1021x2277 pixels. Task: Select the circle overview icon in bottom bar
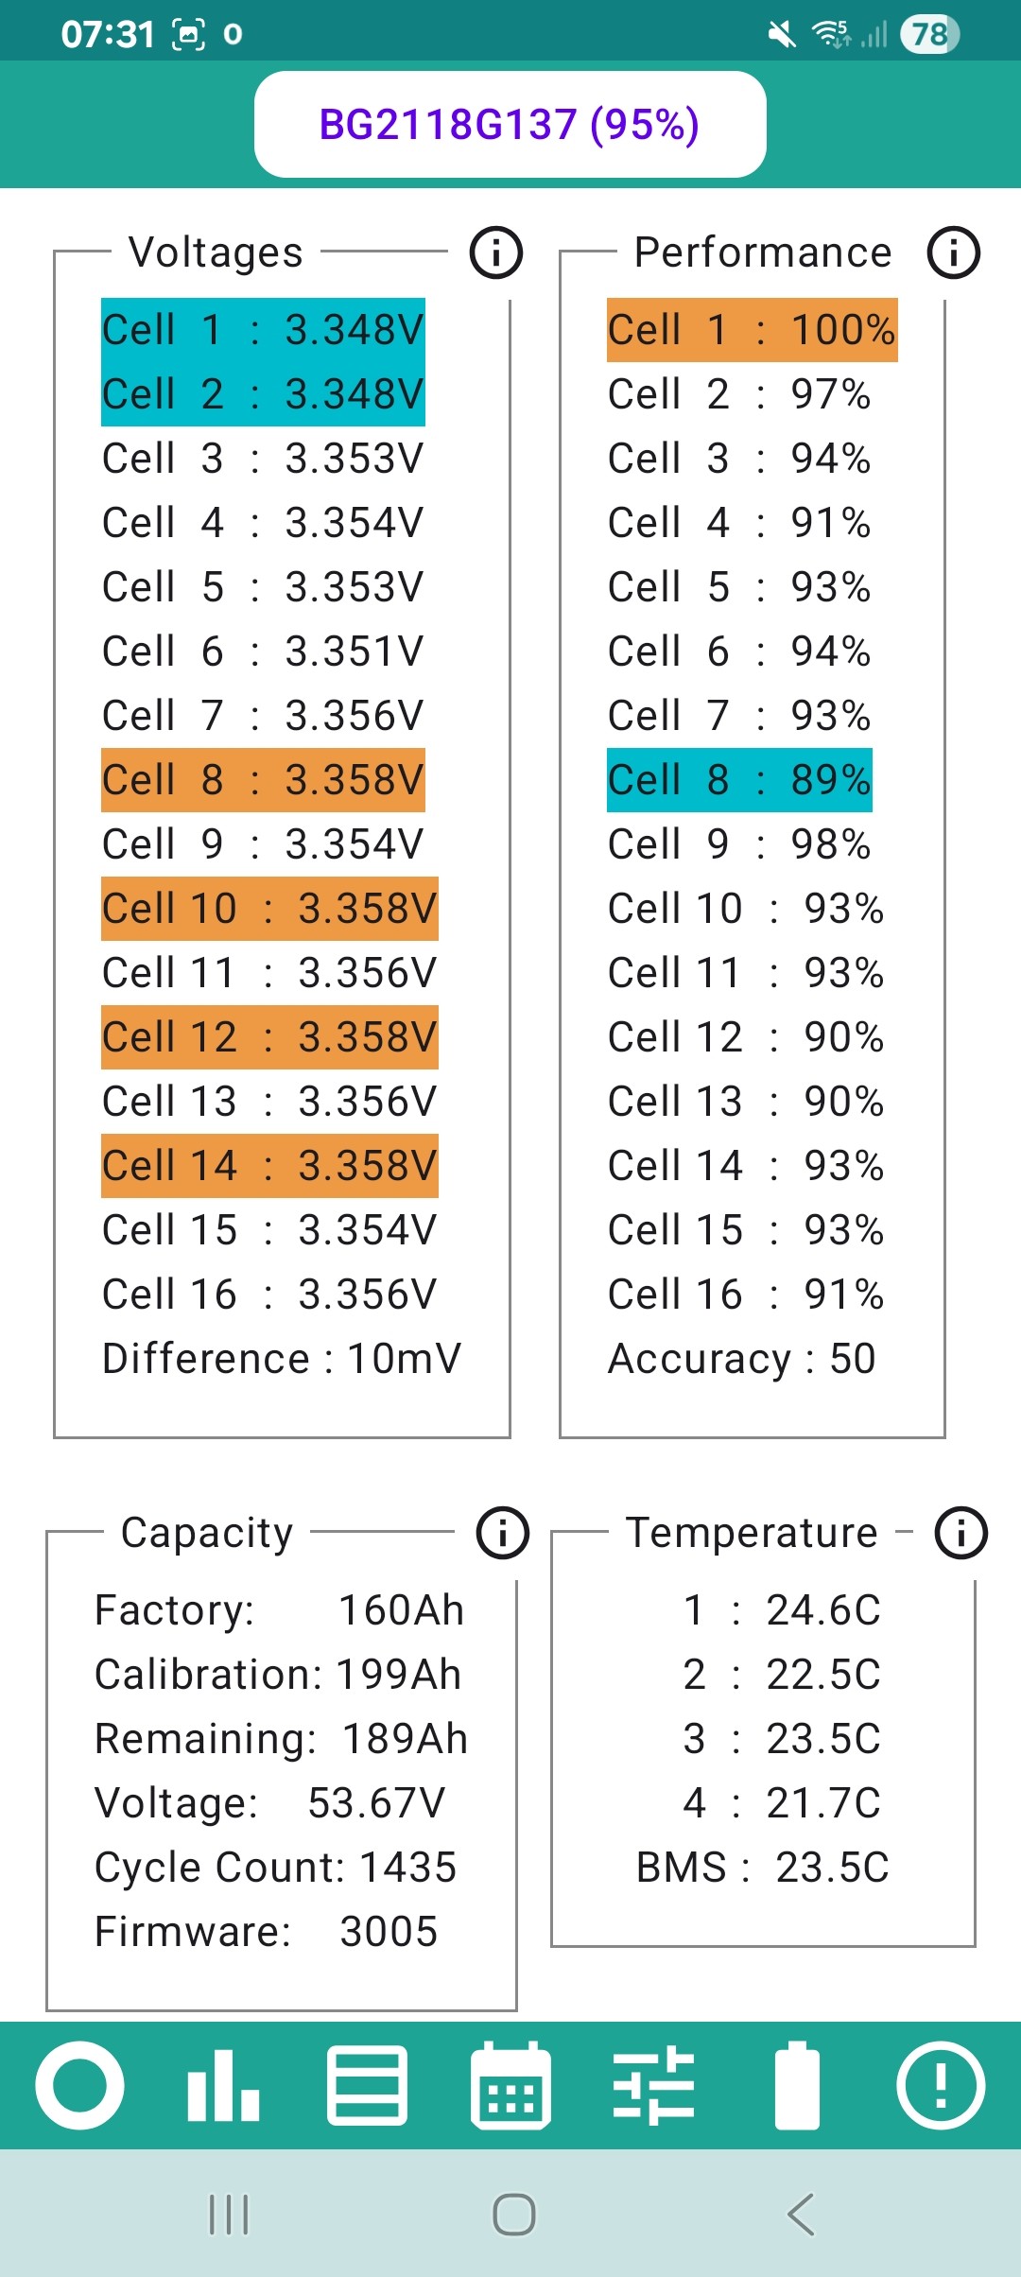[x=80, y=2085]
